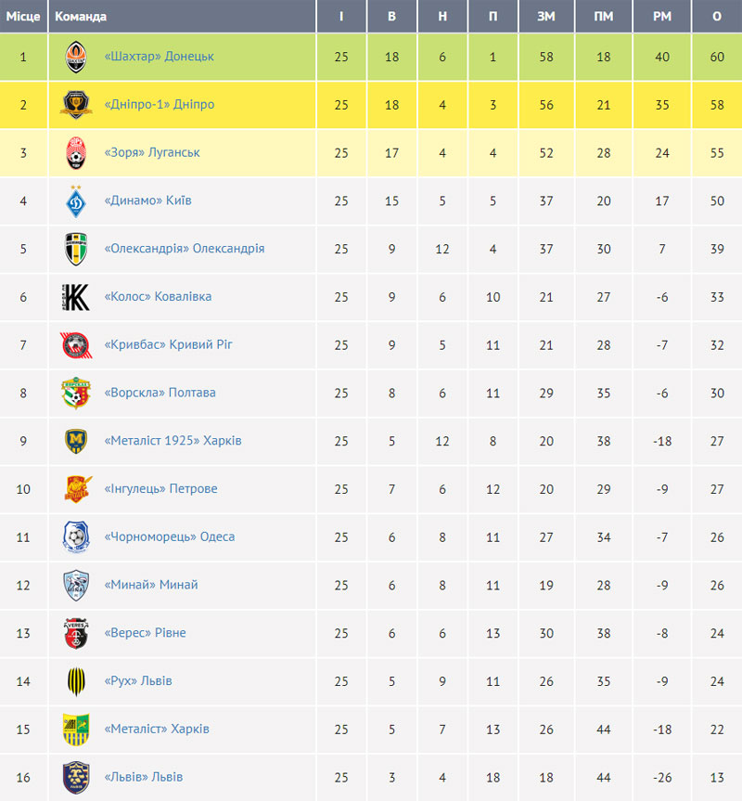Click the Veres Rivne crest
The height and width of the screenshot is (801, 742).
click(x=76, y=633)
